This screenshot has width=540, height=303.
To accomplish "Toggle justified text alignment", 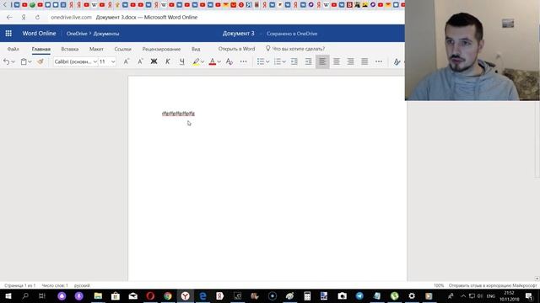I will 364,61.
